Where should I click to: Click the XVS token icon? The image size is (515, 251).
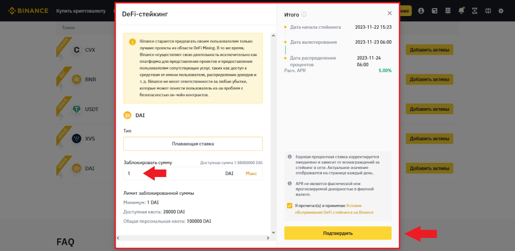[x=76, y=139]
